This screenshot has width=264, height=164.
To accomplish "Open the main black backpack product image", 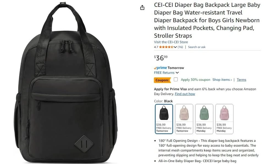I will (66, 82).
